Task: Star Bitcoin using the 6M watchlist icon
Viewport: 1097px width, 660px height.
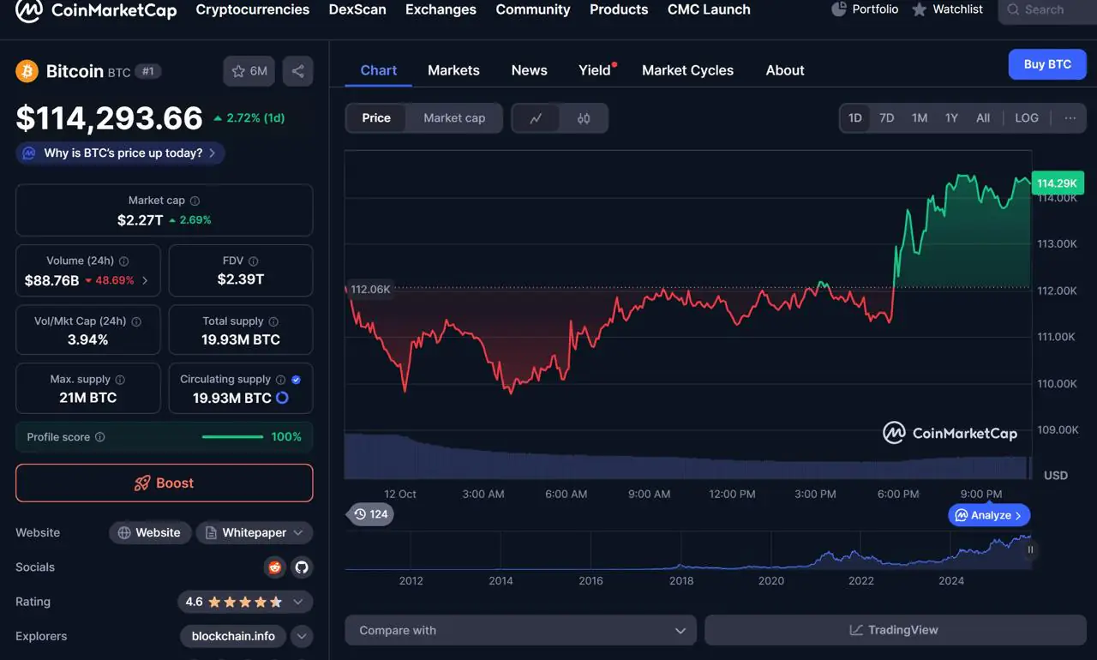Action: click(x=249, y=71)
